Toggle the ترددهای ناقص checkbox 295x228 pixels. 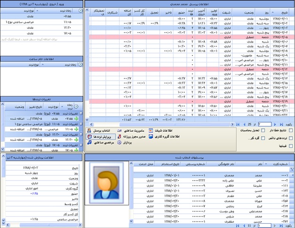tap(291, 138)
